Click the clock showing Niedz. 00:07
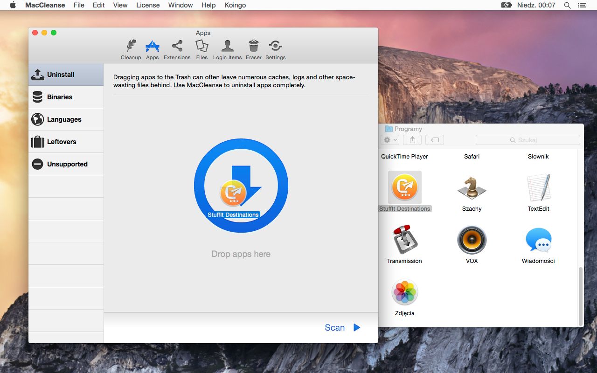Image resolution: width=597 pixels, height=373 pixels. point(536,5)
